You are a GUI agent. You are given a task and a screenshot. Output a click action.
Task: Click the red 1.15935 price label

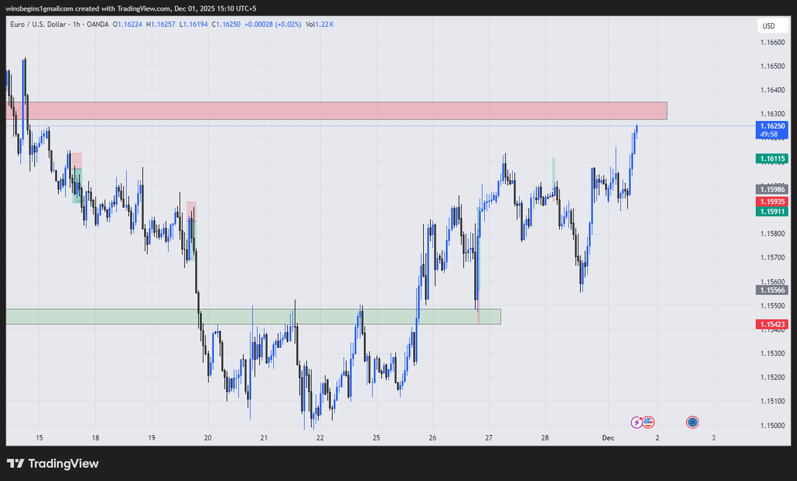tap(772, 201)
